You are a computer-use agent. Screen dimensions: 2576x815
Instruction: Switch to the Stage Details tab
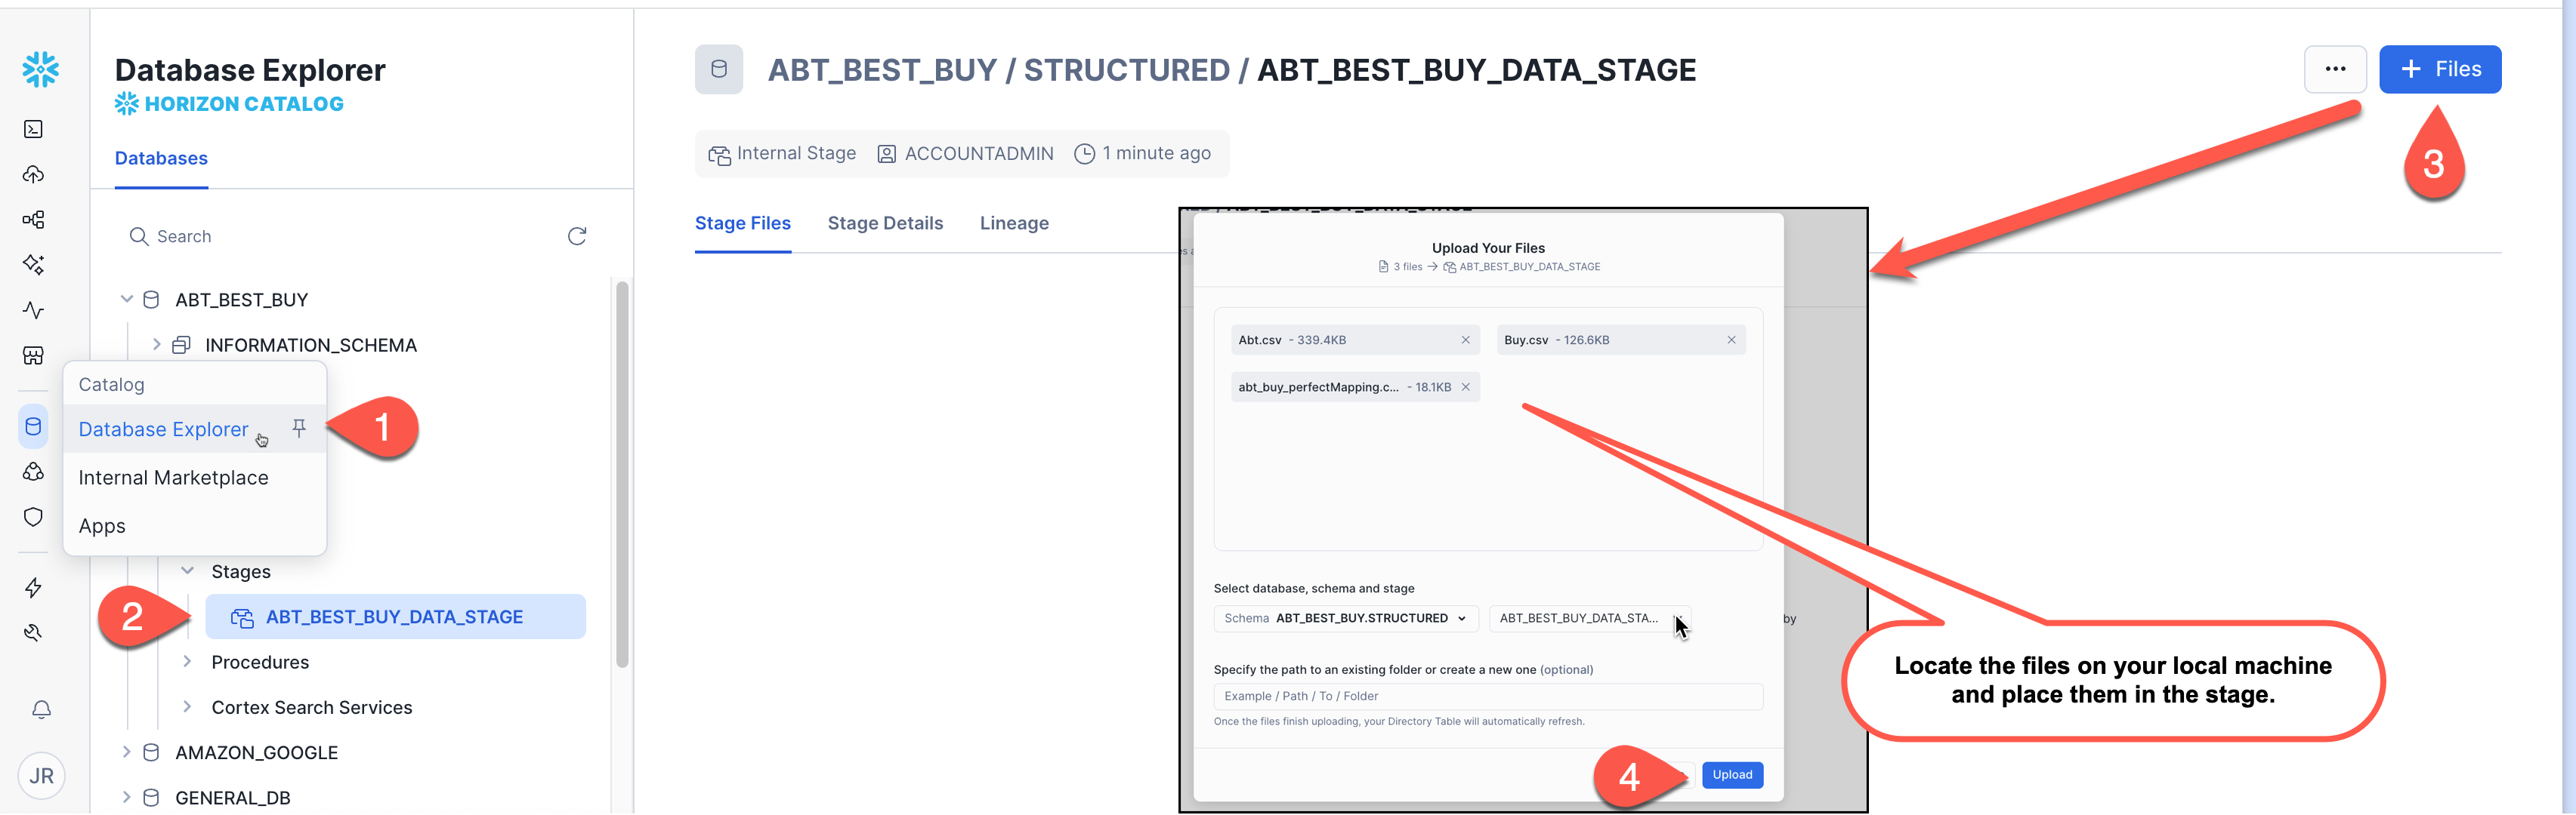click(x=885, y=223)
